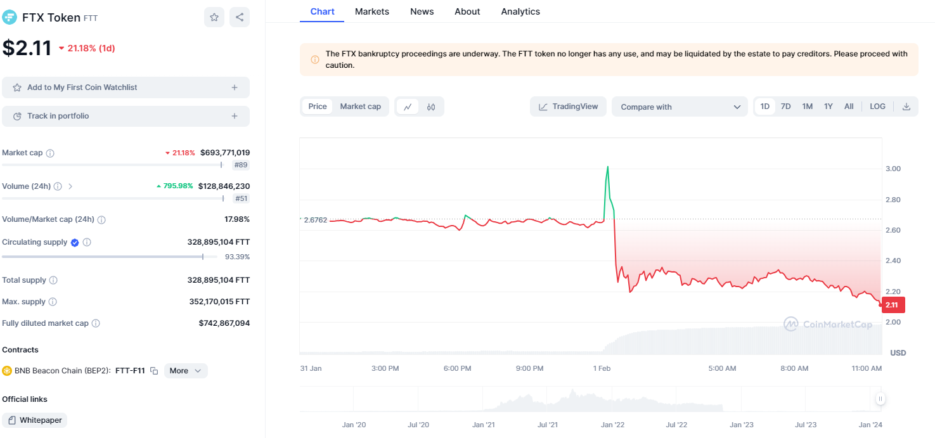
Task: Select the 7D time range
Action: (x=786, y=106)
